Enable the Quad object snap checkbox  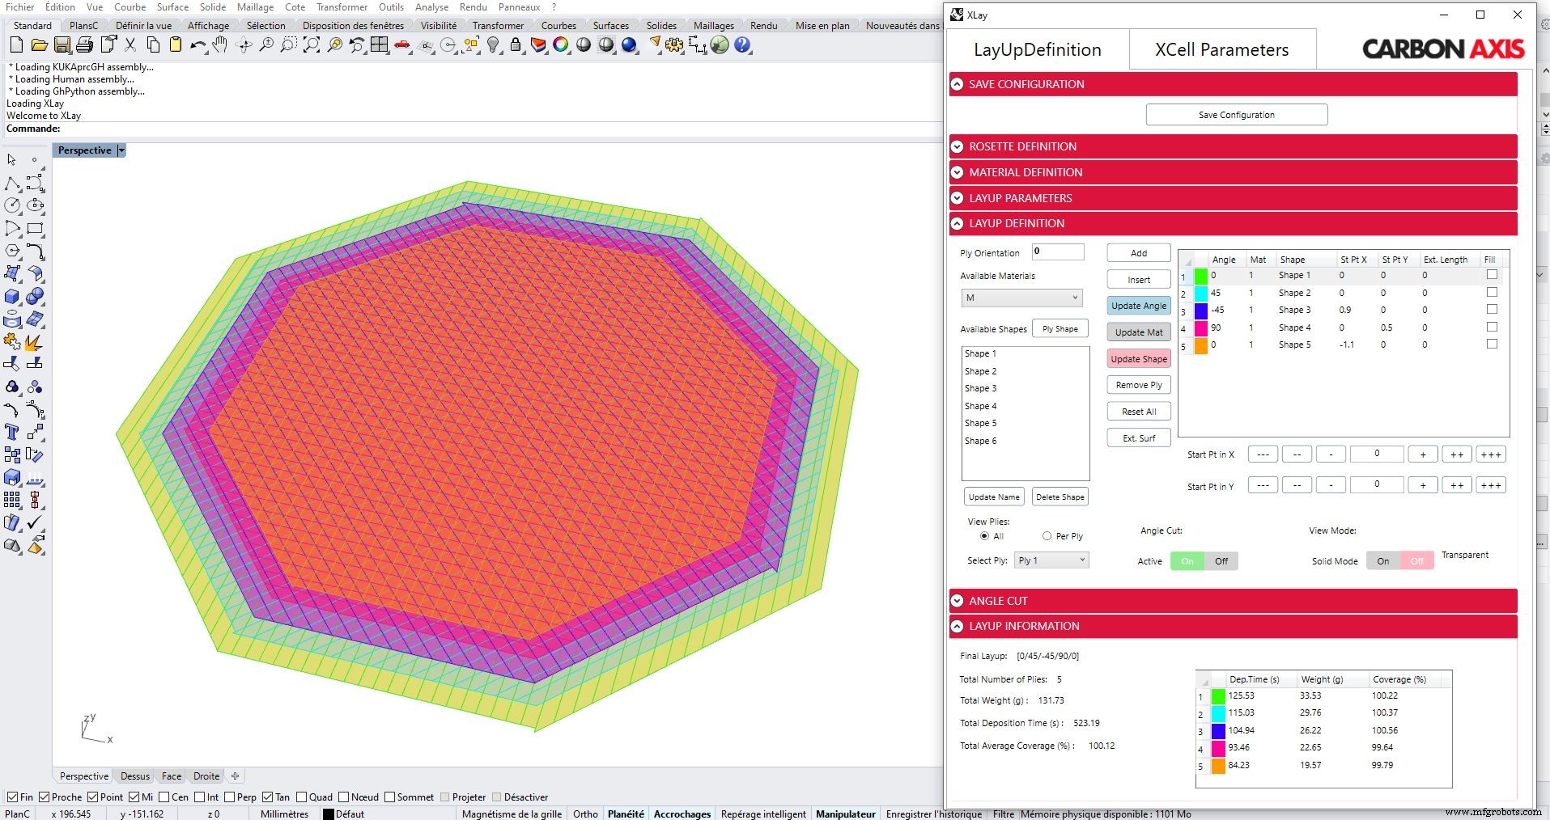302,797
